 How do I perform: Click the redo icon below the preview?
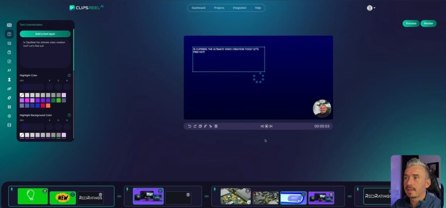click(x=195, y=126)
